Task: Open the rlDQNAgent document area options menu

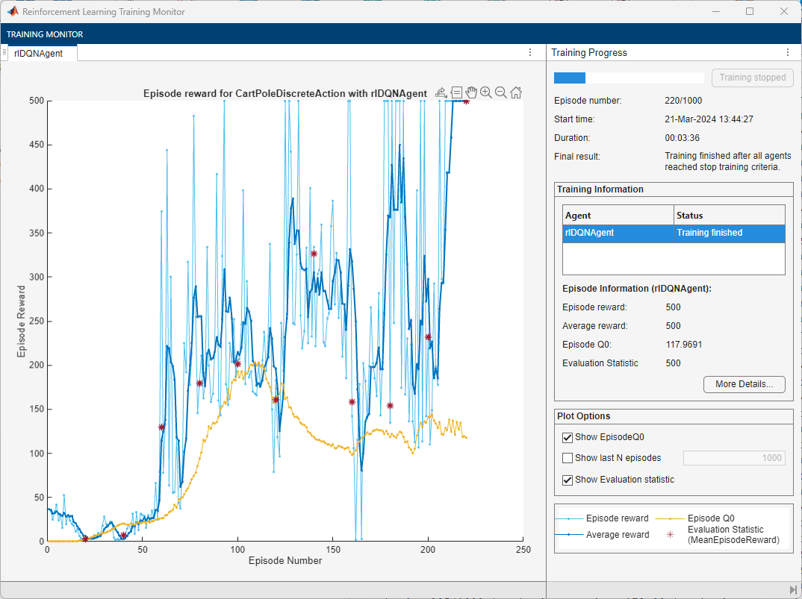Action: pyautogui.click(x=530, y=53)
